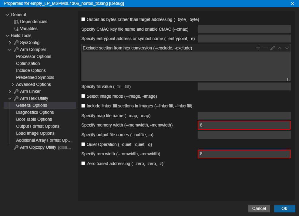
Task: Click the move up arrow in exclude list
Action: (280, 48)
